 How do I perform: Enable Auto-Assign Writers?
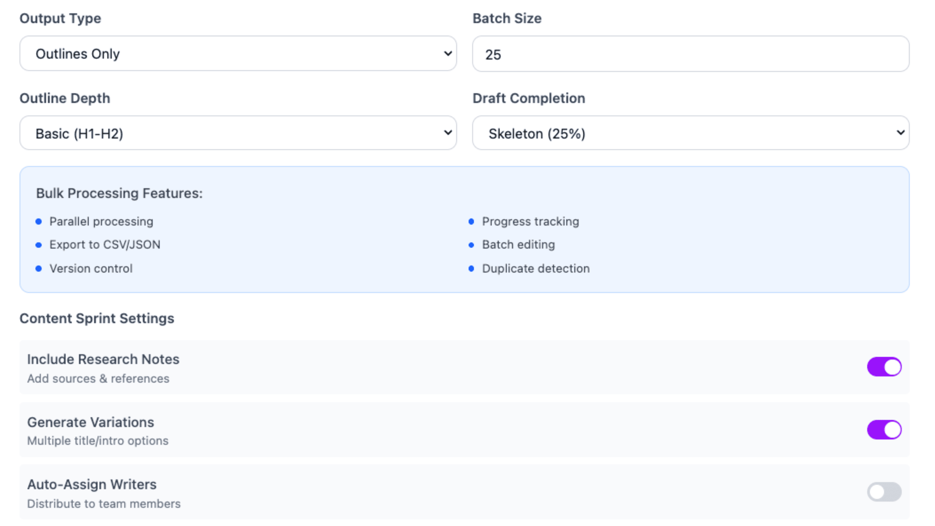884,491
